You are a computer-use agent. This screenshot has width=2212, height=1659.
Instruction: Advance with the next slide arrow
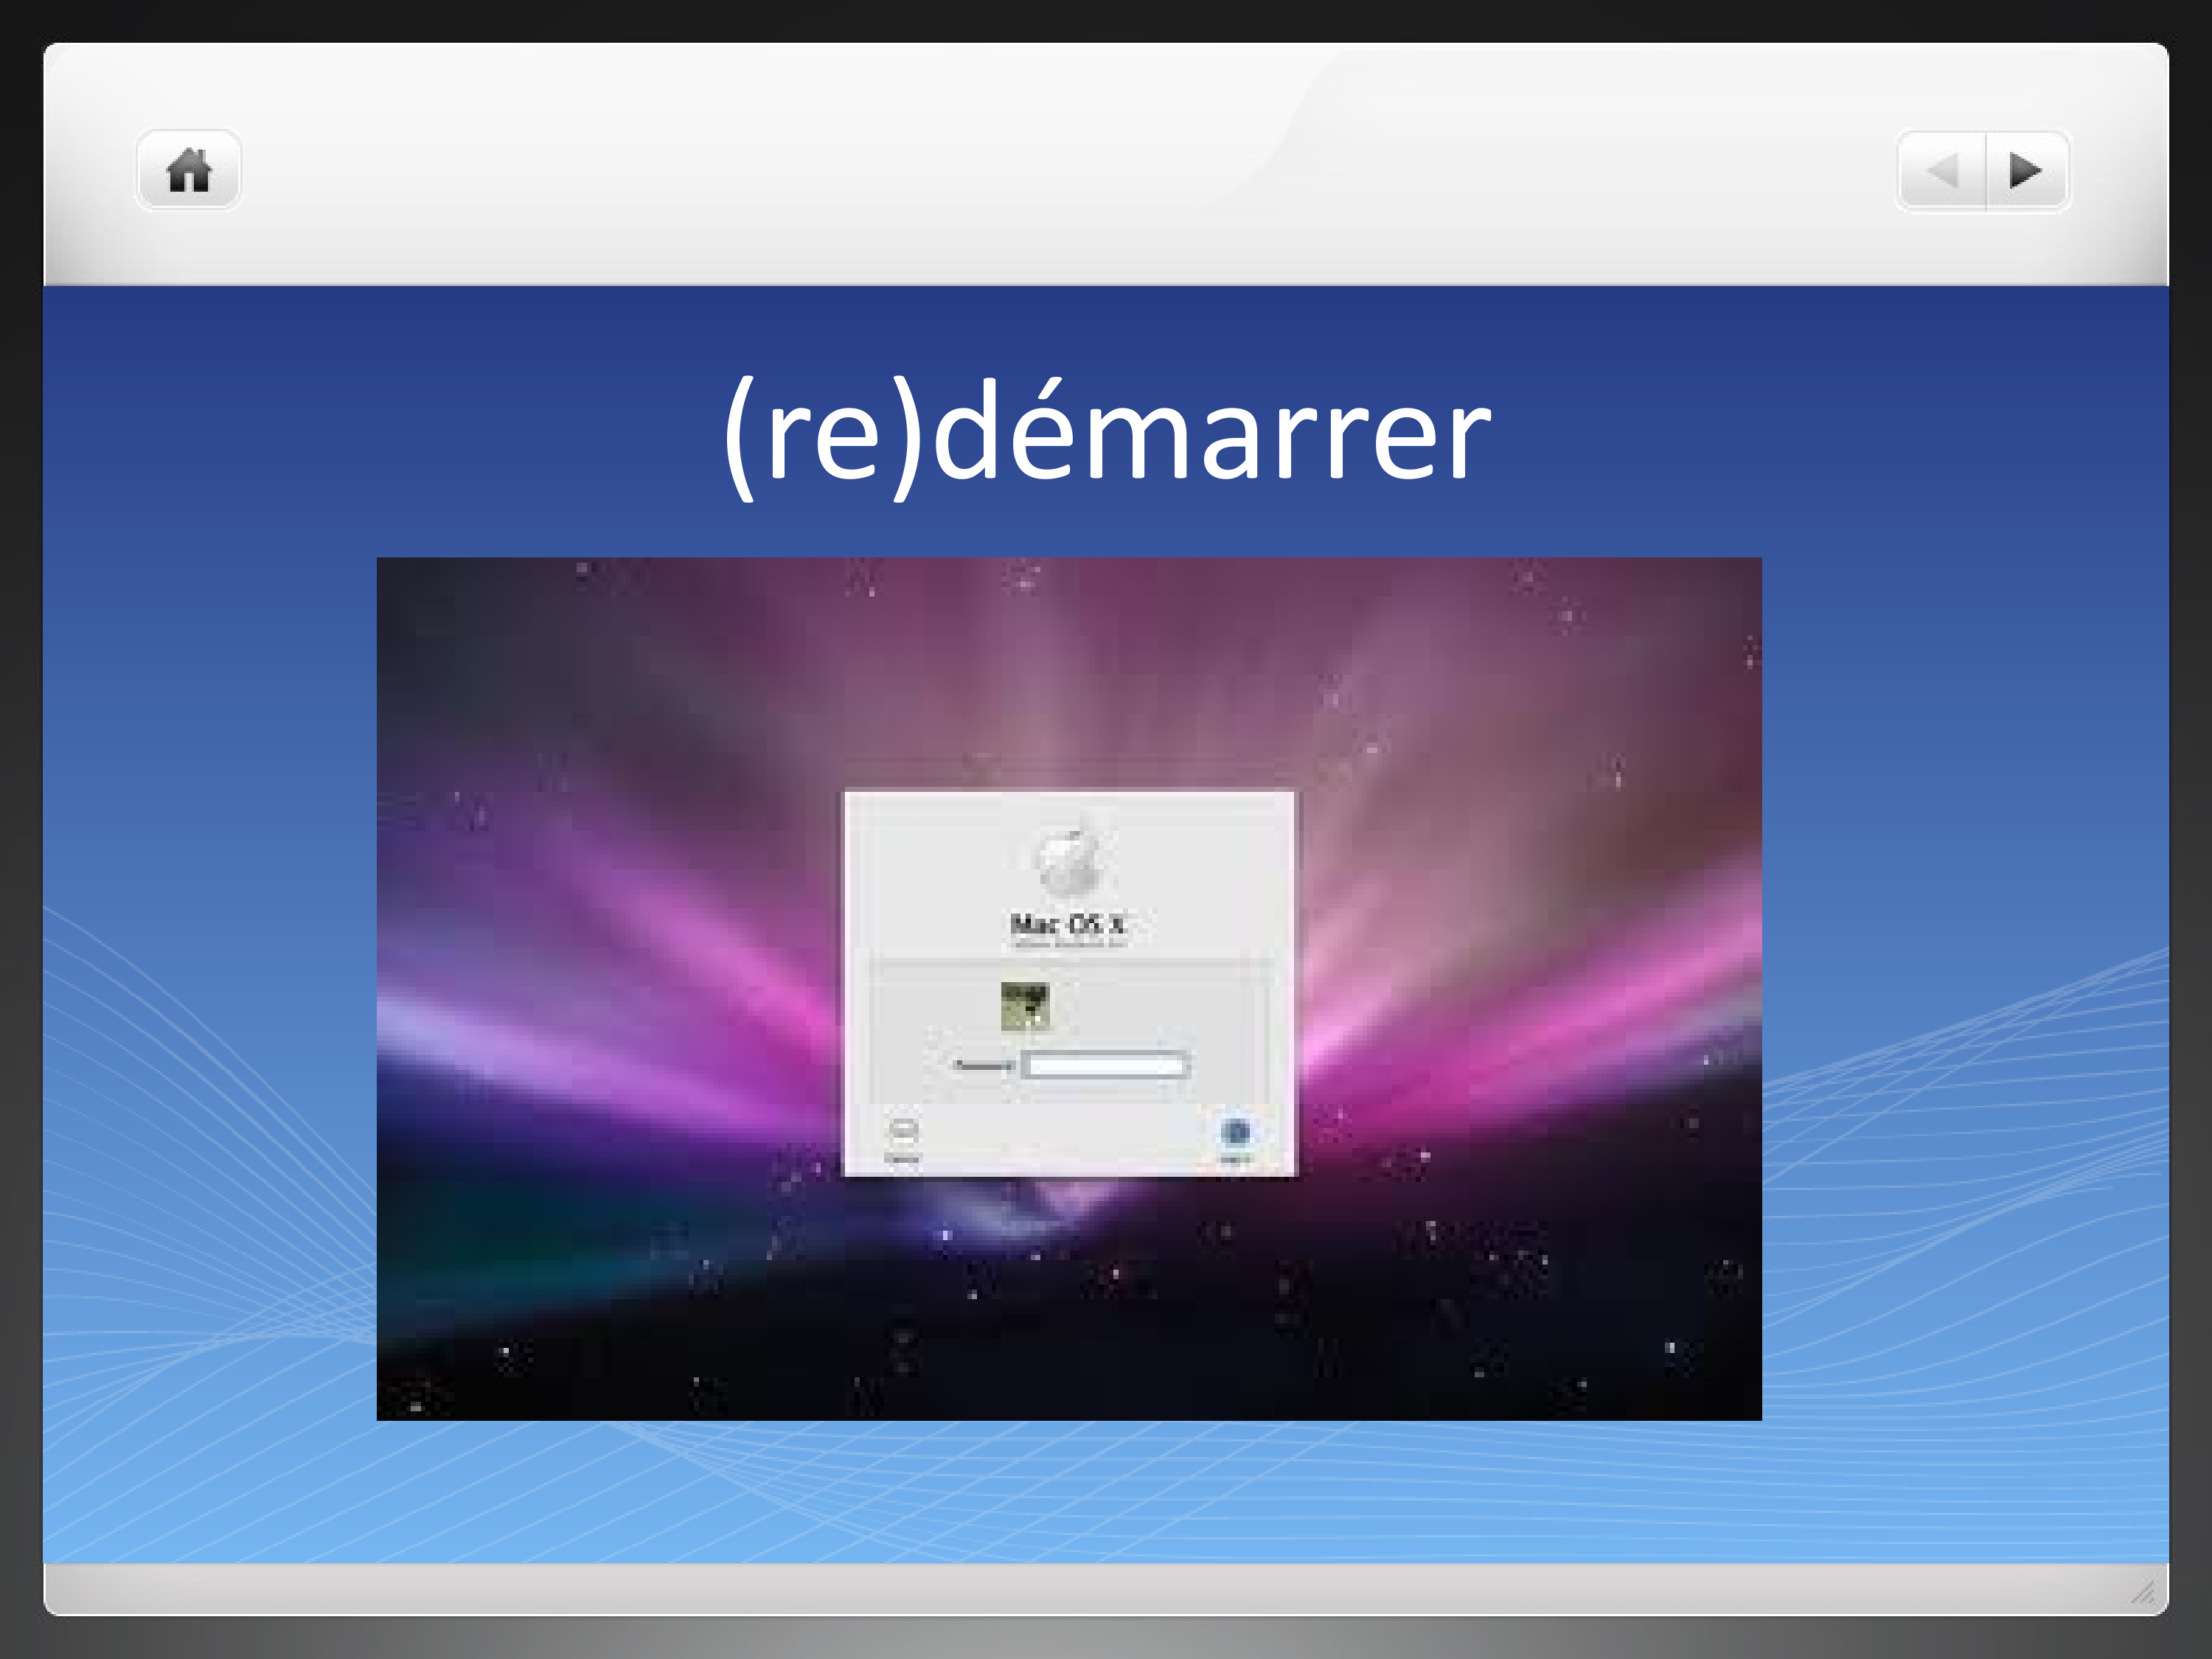click(2026, 171)
